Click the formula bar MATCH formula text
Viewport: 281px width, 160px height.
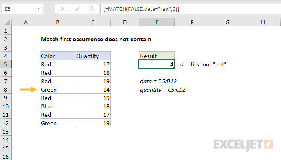click(x=141, y=9)
